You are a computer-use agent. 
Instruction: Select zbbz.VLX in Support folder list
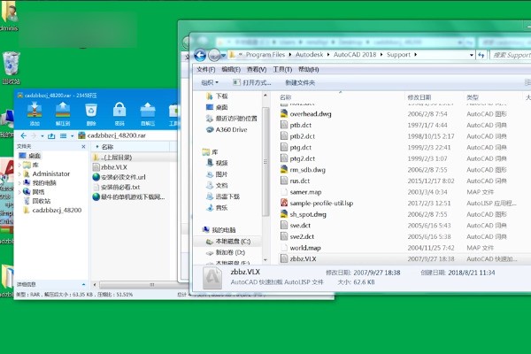pyautogui.click(x=298, y=259)
